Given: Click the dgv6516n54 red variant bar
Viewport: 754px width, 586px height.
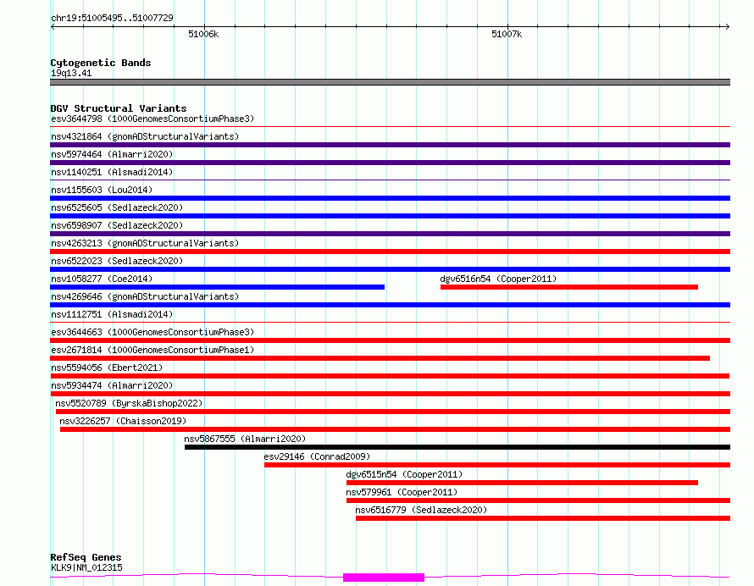Looking at the screenshot, I should (x=568, y=287).
